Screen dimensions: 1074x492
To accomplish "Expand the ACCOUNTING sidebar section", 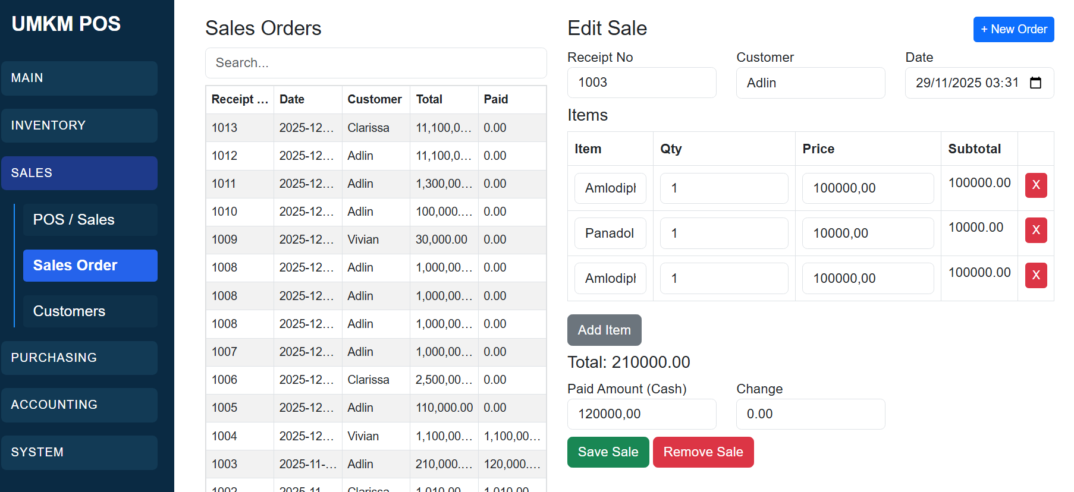I will point(79,405).
